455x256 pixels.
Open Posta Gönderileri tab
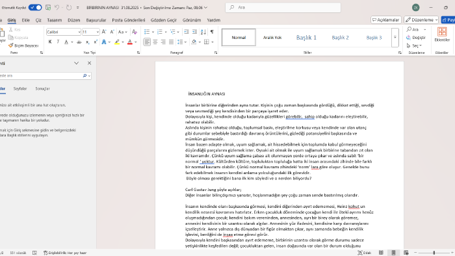129,20
